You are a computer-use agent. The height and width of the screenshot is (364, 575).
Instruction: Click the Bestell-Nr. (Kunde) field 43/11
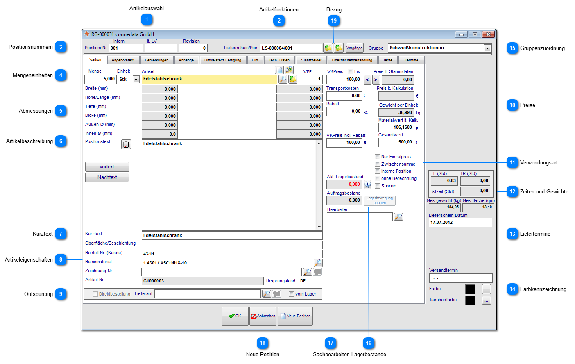[x=232, y=254]
